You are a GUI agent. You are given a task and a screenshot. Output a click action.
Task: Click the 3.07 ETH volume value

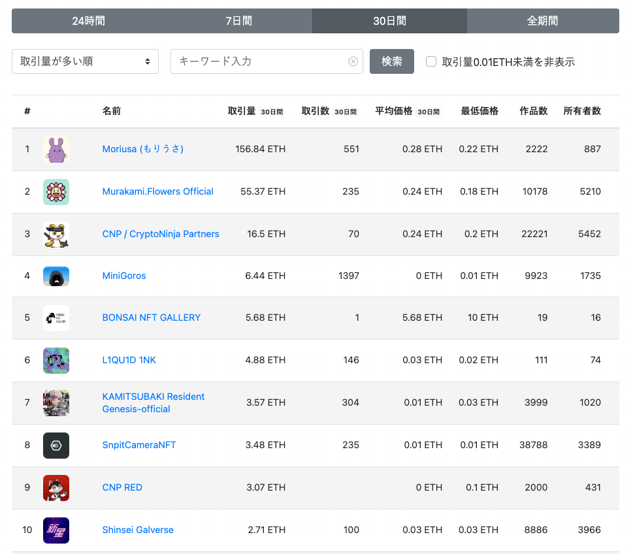click(266, 487)
